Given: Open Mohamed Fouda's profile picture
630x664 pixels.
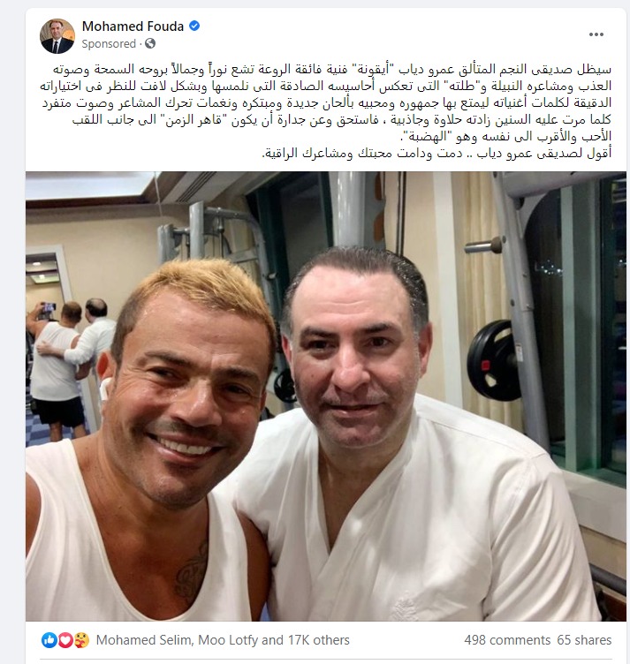Looking at the screenshot, I should [x=57, y=36].
